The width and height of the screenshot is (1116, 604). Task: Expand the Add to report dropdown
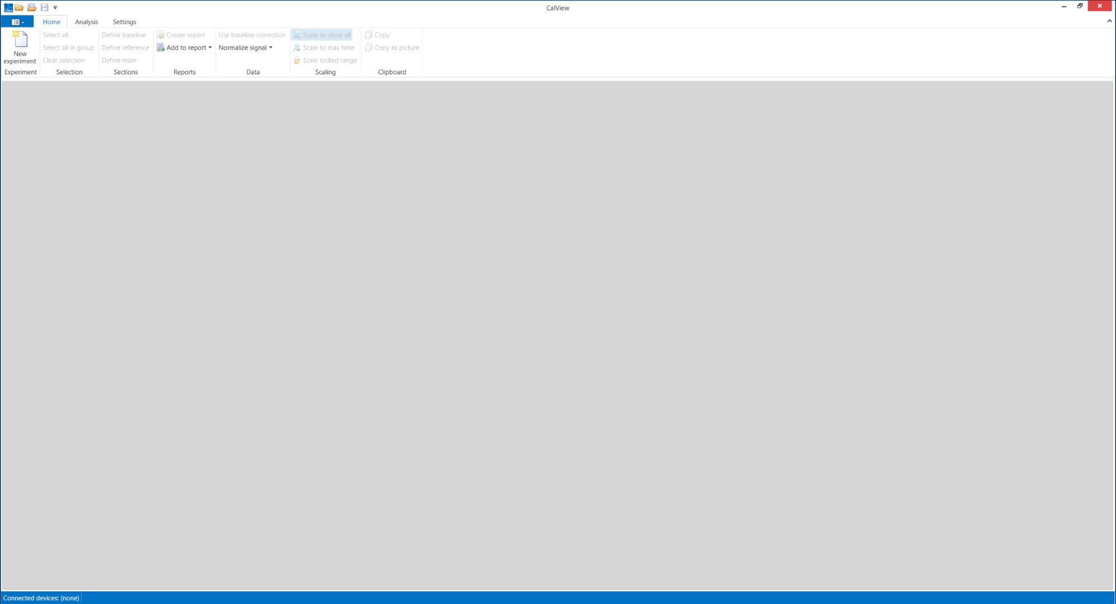[x=210, y=48]
